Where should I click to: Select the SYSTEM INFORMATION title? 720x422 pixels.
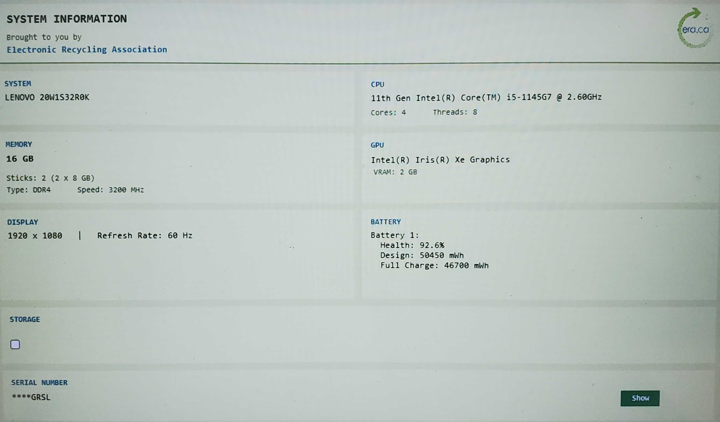click(x=67, y=19)
